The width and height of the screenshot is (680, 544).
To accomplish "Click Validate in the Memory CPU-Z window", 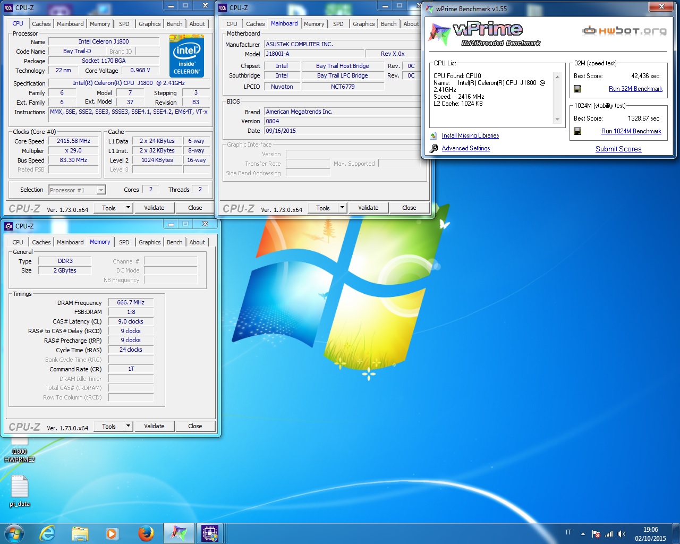I will pyautogui.click(x=154, y=426).
